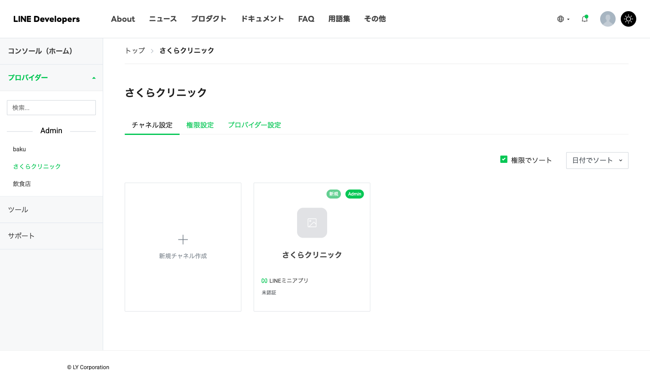Focus the provider 検索 input field
650x370 pixels.
pos(51,108)
